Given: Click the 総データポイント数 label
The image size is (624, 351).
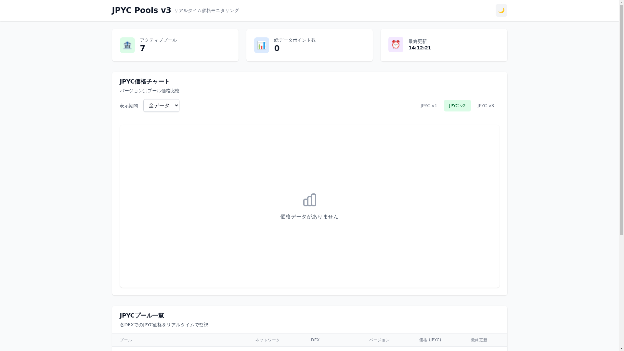Looking at the screenshot, I should (x=295, y=40).
